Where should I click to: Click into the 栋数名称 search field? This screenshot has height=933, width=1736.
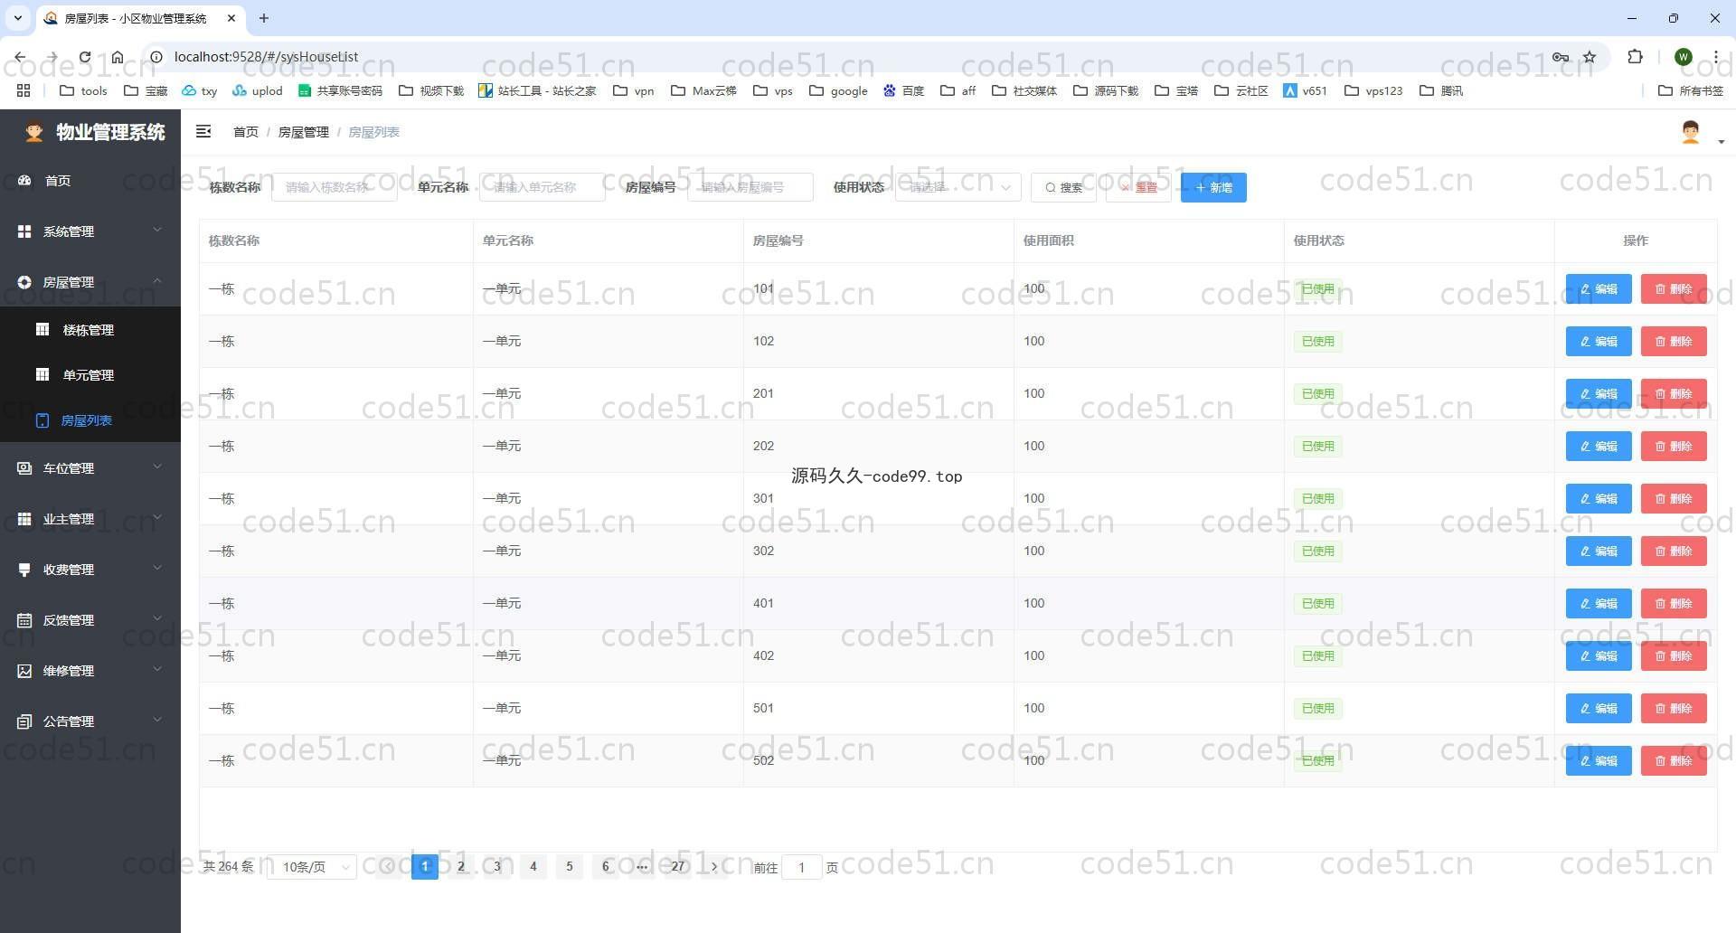(x=334, y=188)
